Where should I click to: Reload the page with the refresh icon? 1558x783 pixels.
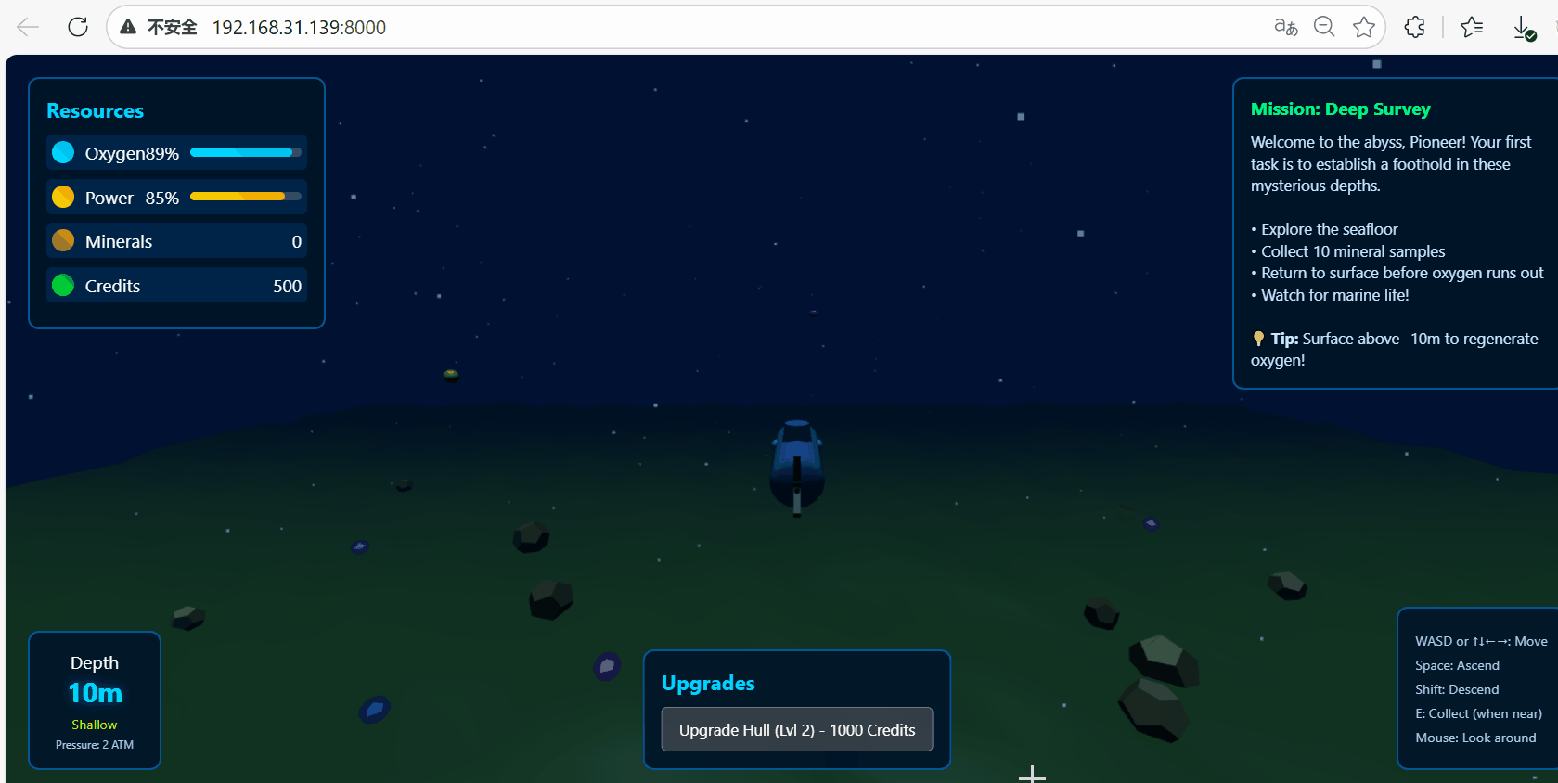click(78, 27)
